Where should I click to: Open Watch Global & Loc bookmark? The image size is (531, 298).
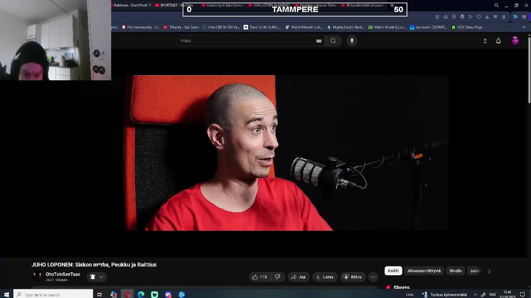(387, 27)
